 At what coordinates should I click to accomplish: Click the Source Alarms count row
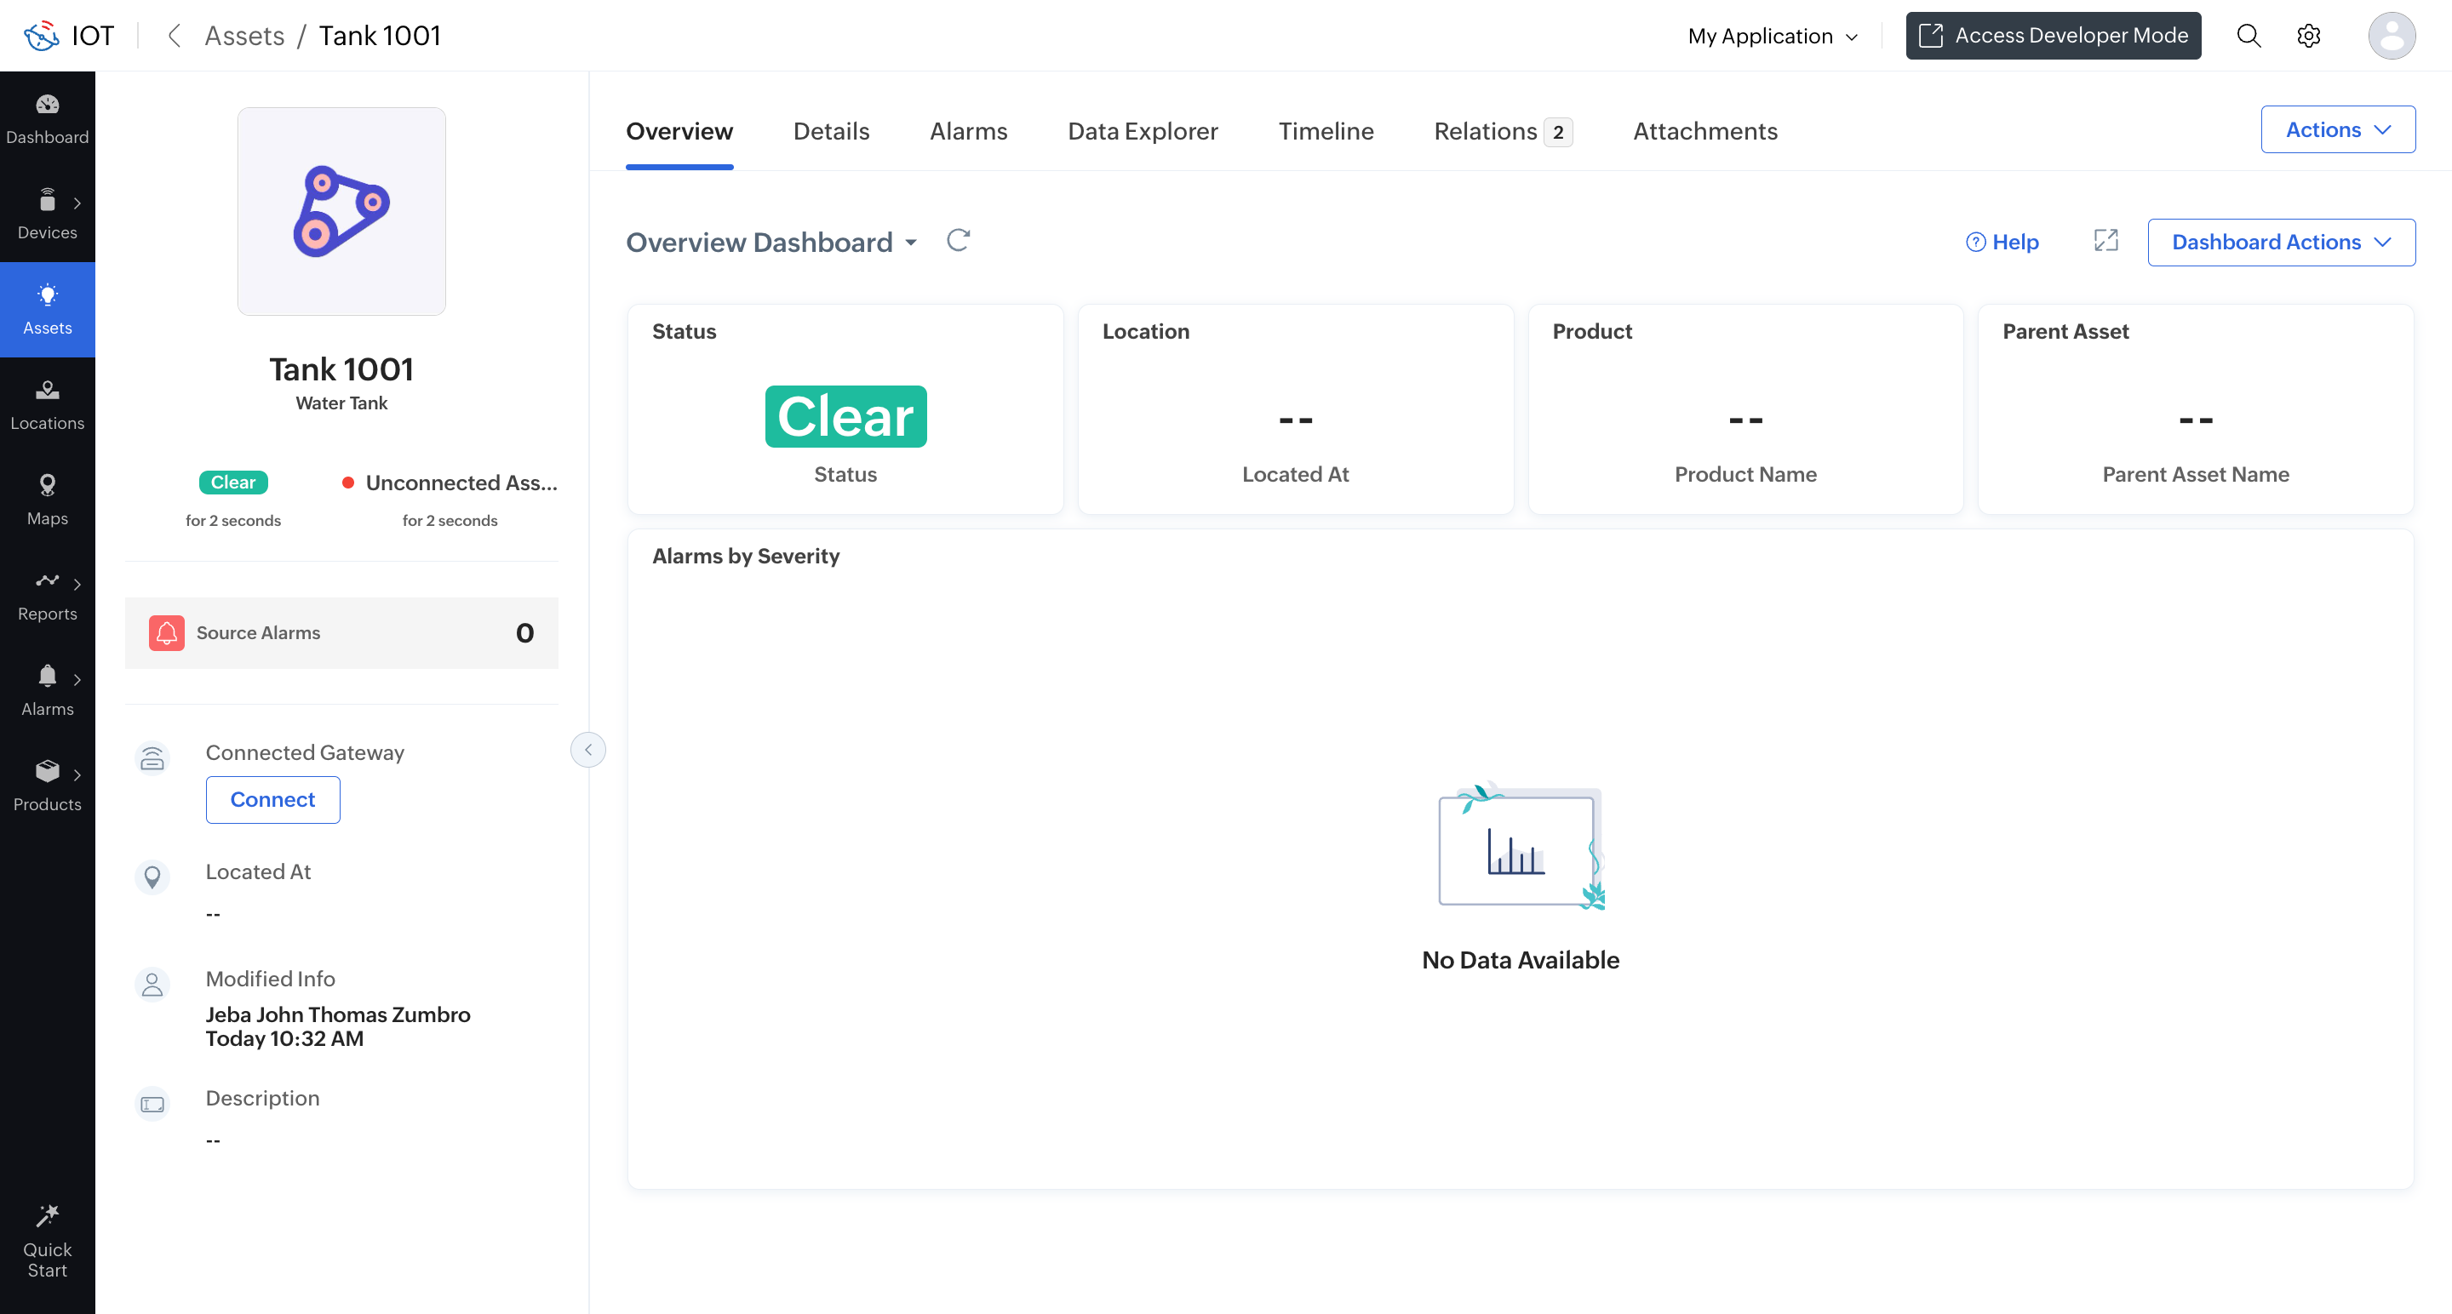point(341,632)
